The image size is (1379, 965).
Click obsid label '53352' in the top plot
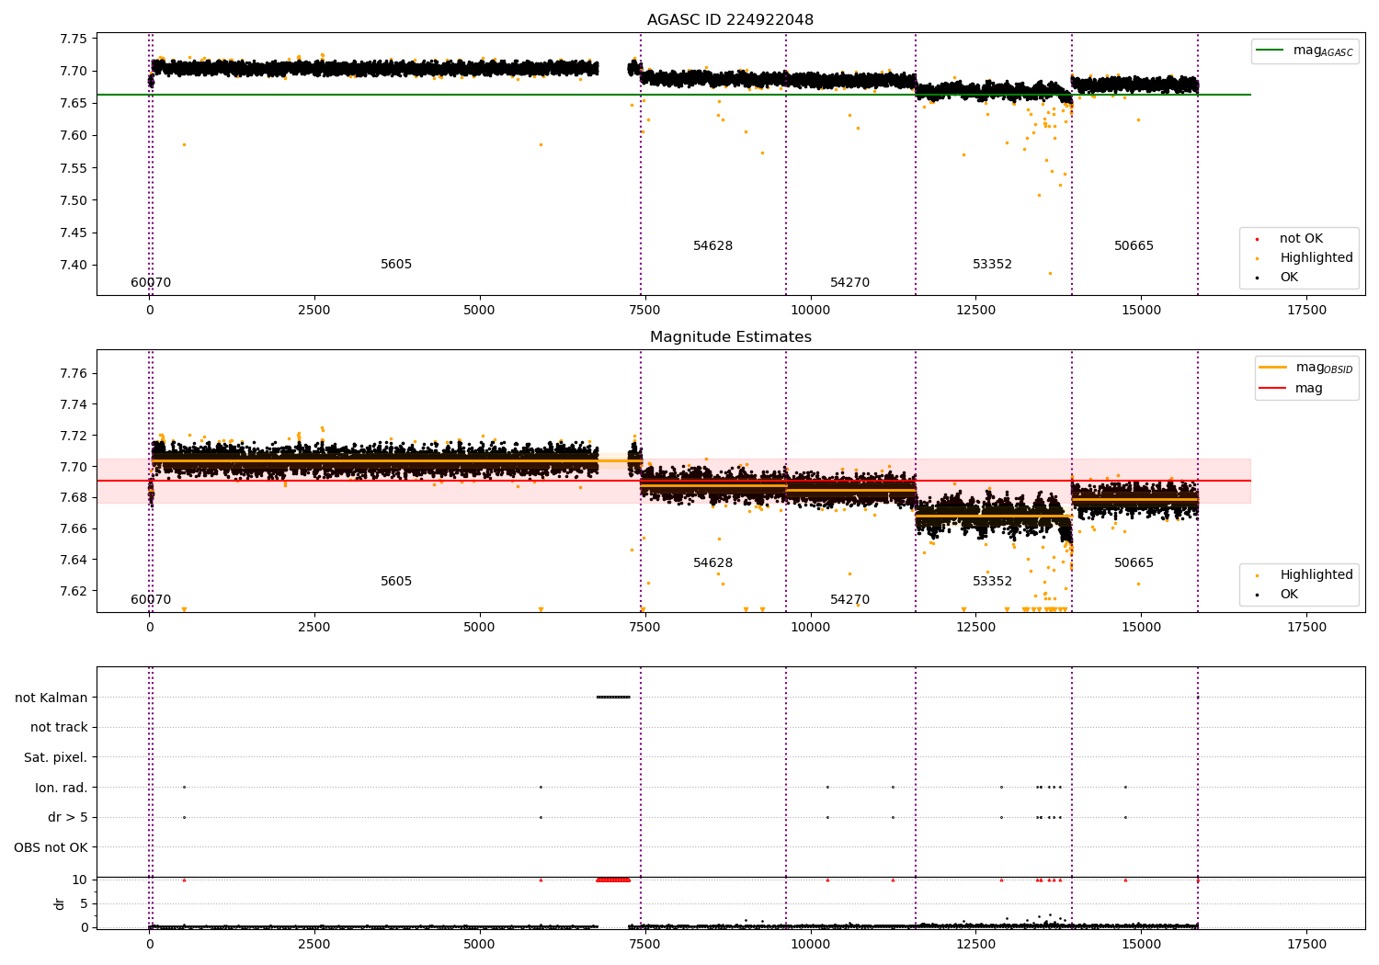pyautogui.click(x=993, y=265)
